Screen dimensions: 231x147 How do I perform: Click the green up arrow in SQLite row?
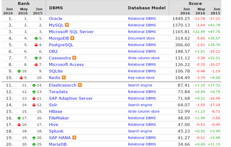click(x=19, y=71)
